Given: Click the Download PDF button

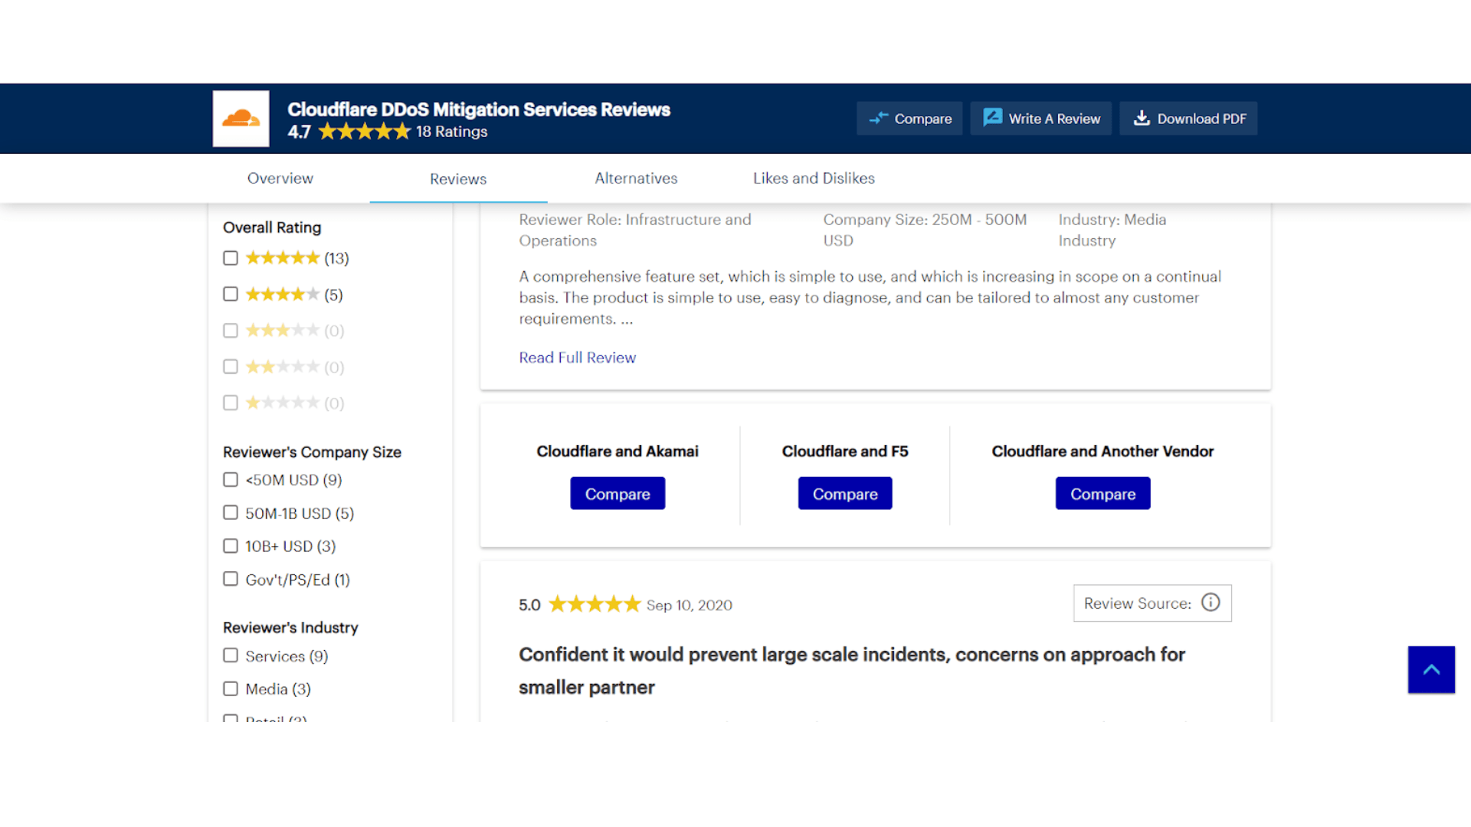Looking at the screenshot, I should click(x=1188, y=119).
